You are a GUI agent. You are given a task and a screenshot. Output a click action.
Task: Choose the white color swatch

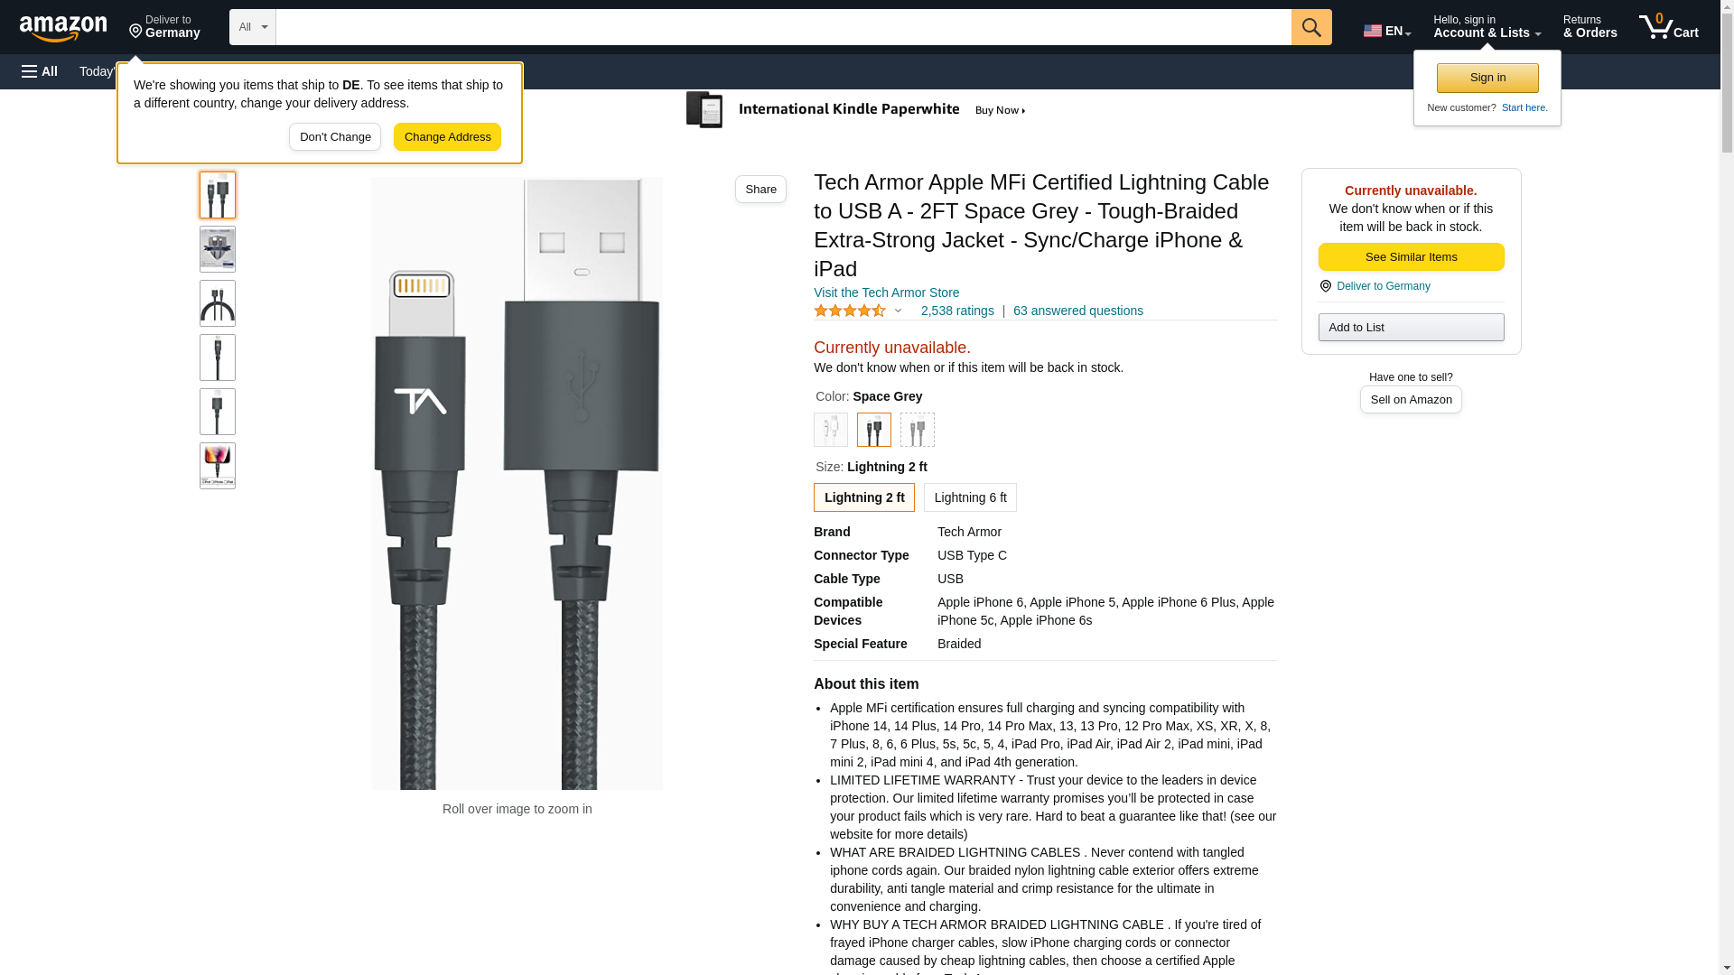(831, 430)
